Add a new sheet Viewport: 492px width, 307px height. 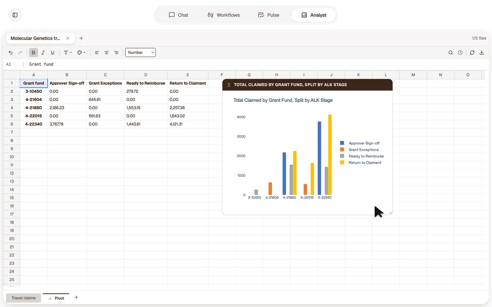coord(76,298)
